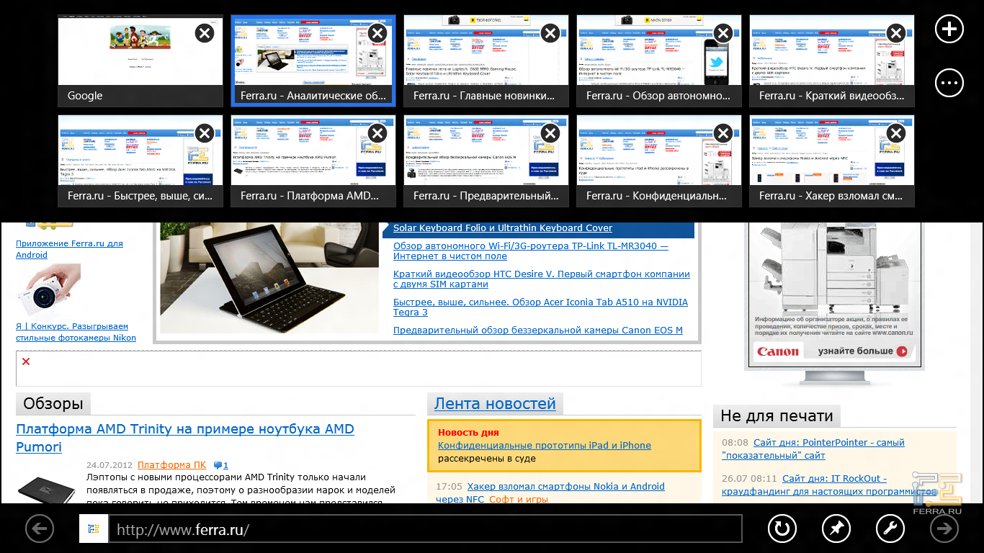Open the Canon EOS M preview link
Screen dimensions: 984x553
tap(538, 331)
